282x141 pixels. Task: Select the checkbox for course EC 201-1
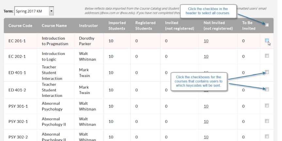[267, 41]
